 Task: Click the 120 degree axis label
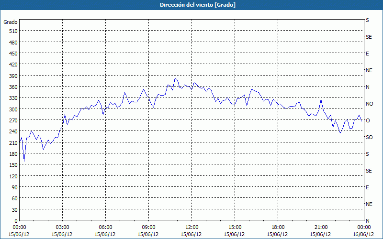coord(13,176)
